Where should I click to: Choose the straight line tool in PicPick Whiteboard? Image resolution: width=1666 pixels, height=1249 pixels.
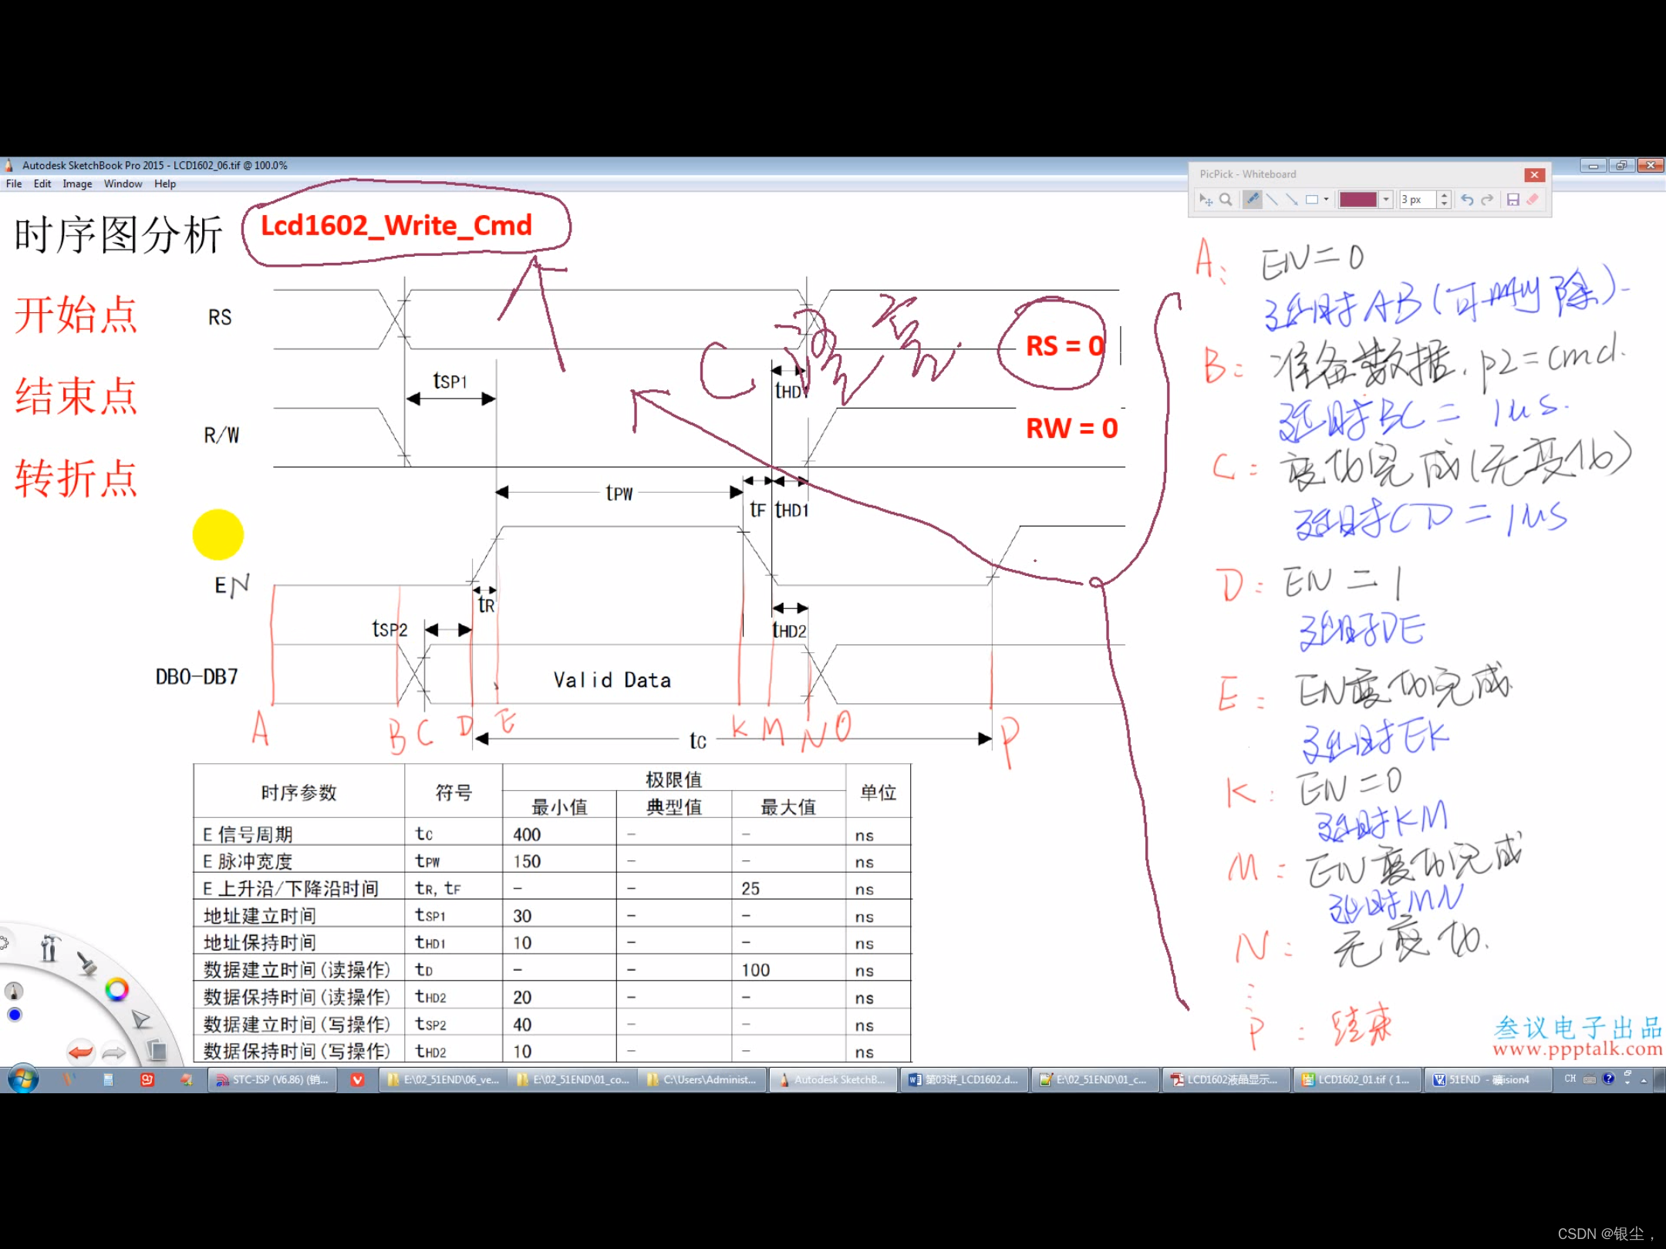coord(1272,200)
